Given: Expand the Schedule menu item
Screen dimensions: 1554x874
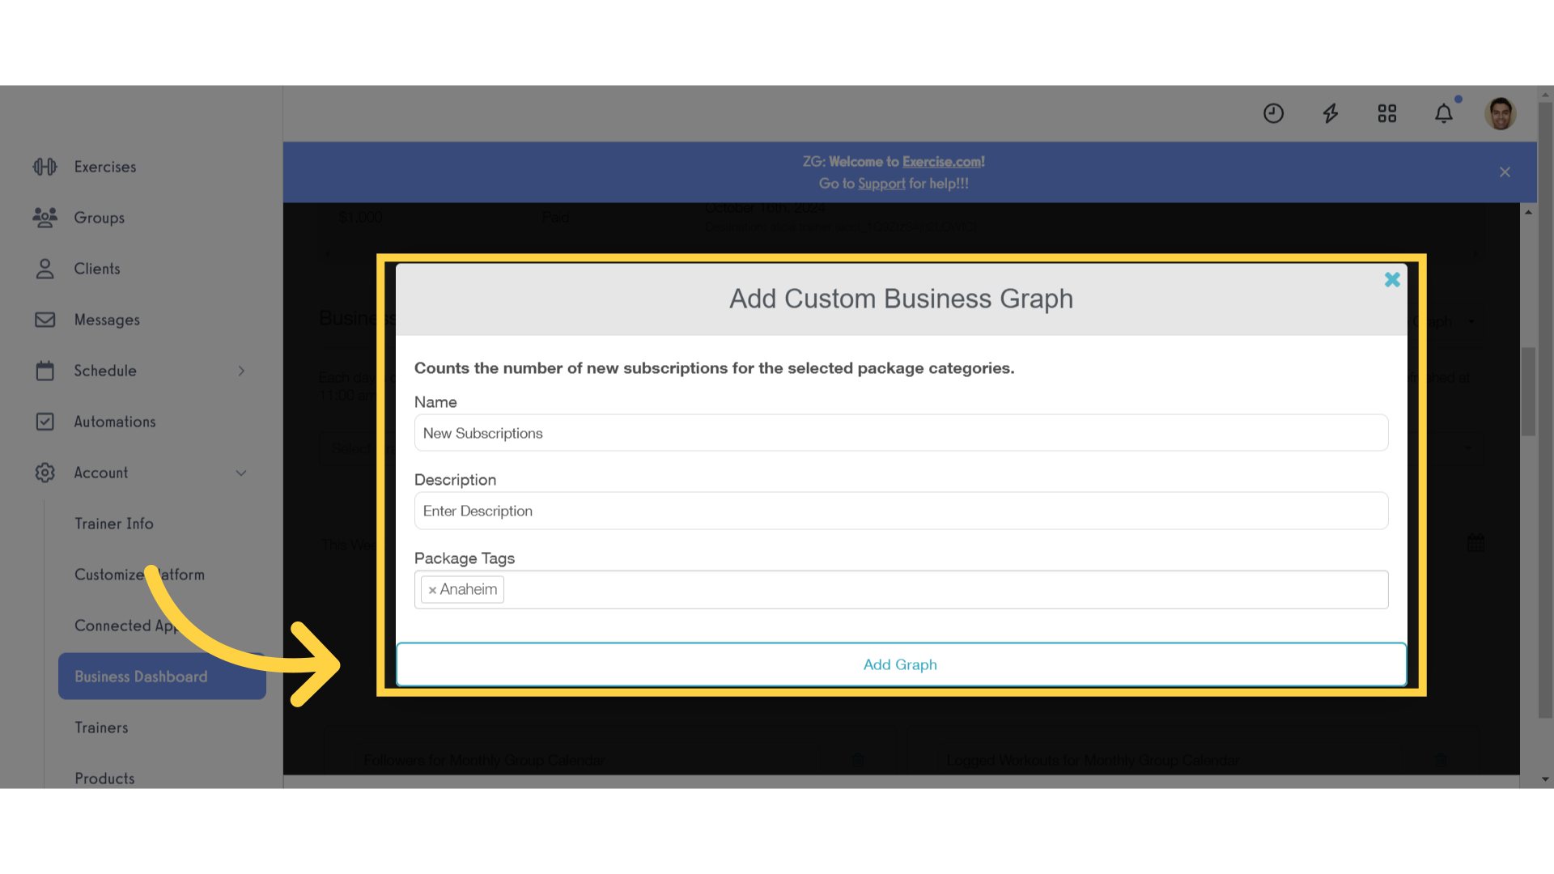Looking at the screenshot, I should pyautogui.click(x=240, y=369).
